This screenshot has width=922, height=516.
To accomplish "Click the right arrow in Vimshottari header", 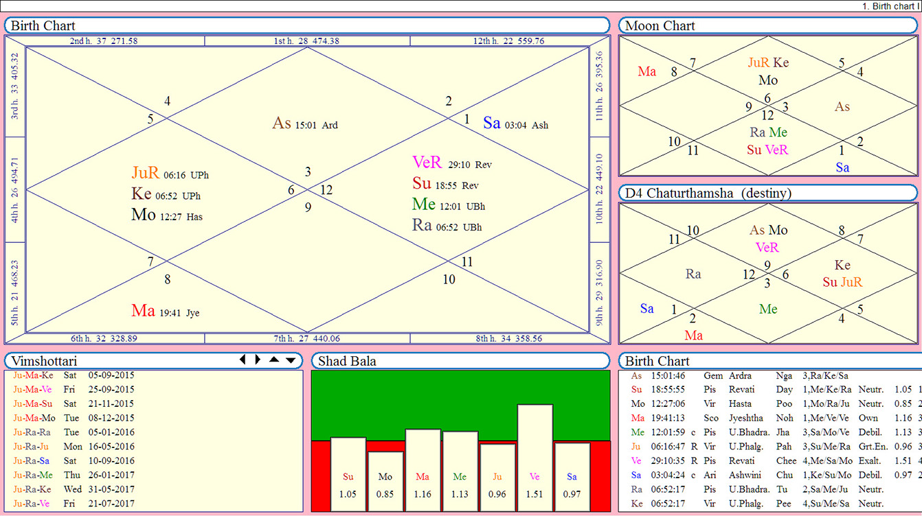I will pos(257,360).
